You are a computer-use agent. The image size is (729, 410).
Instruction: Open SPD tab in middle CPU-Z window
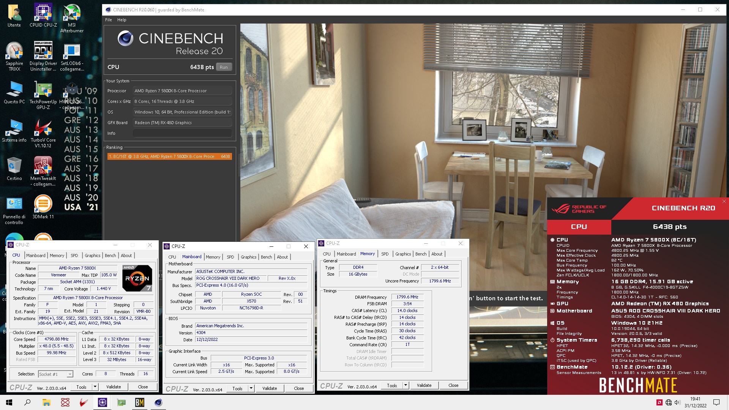230,257
